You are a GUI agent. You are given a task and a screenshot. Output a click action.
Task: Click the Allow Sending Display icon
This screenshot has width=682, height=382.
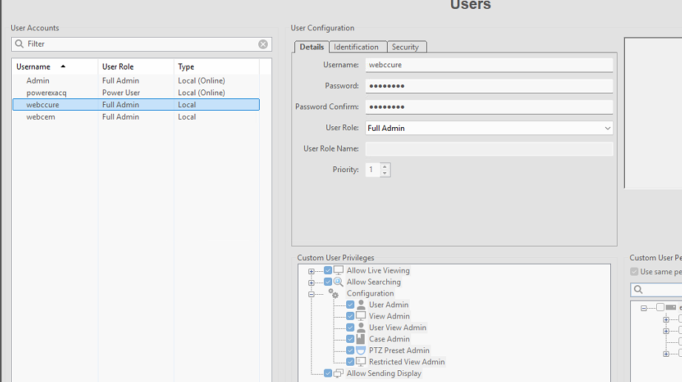339,374
